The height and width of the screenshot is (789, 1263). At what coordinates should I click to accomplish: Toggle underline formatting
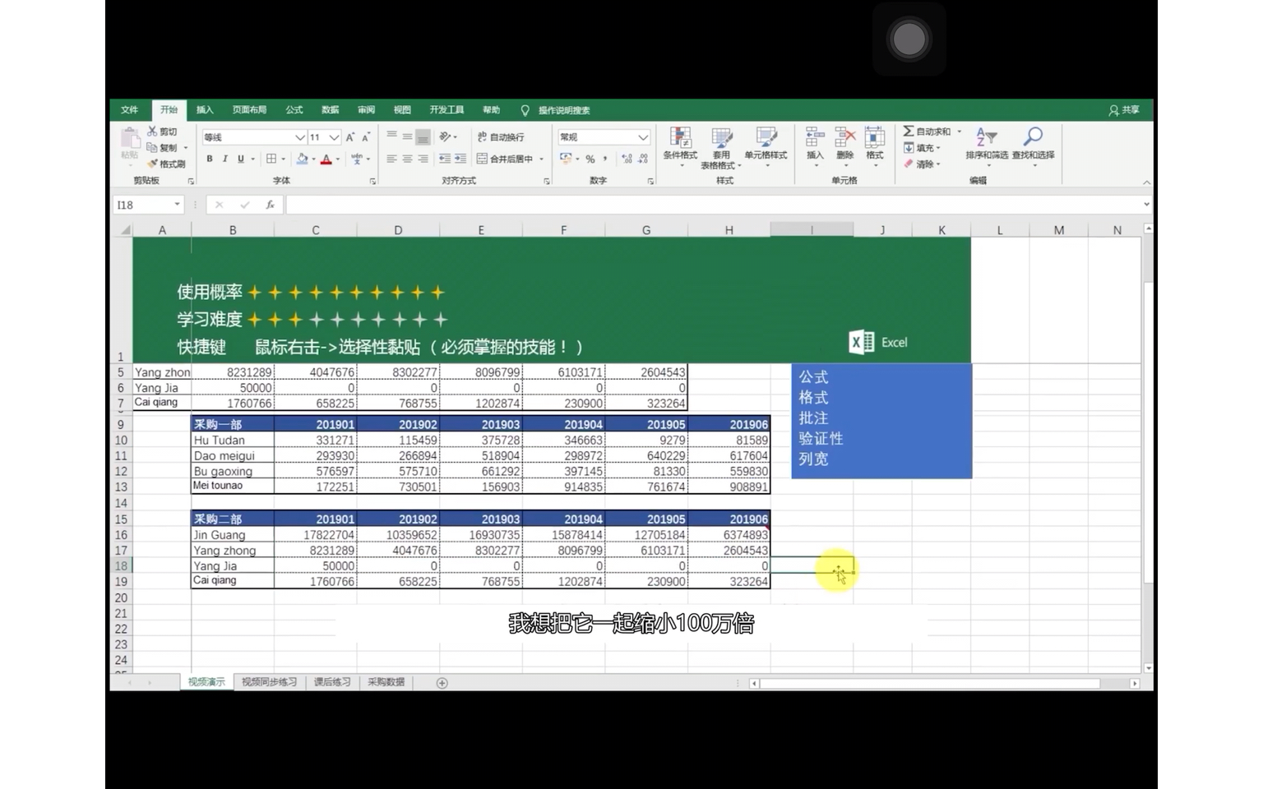coord(238,159)
